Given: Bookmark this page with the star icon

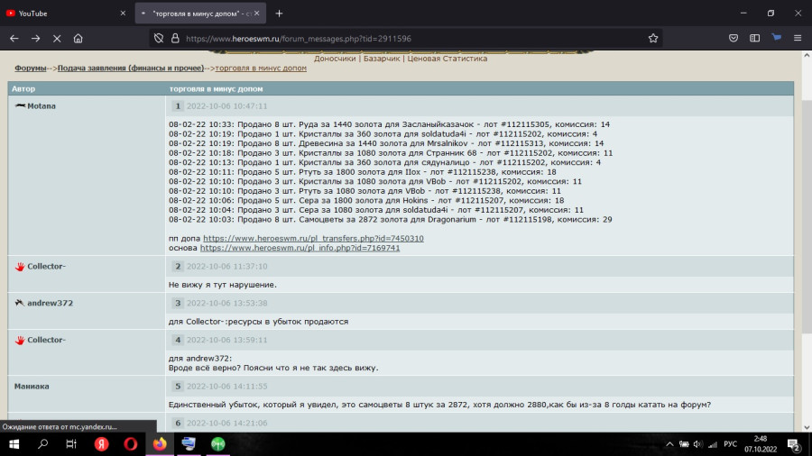Looking at the screenshot, I should click(652, 39).
